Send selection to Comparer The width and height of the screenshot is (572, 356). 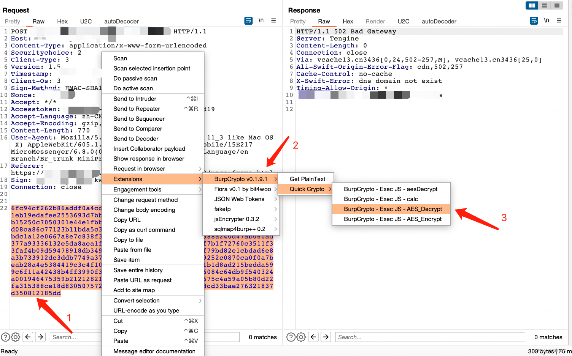pyautogui.click(x=153, y=129)
